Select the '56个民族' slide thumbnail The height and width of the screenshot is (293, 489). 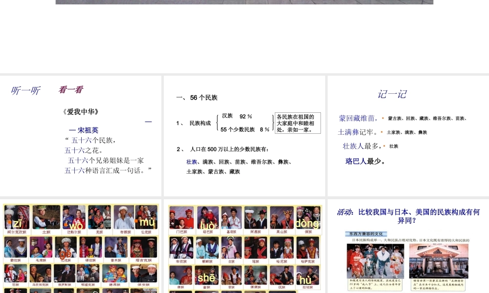point(244,136)
